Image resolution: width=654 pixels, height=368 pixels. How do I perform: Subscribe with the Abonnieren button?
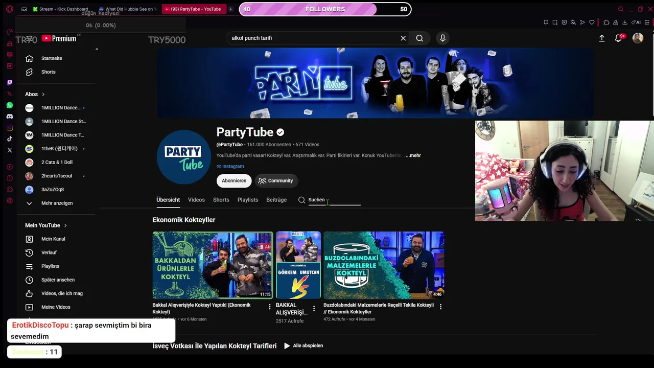pos(234,180)
